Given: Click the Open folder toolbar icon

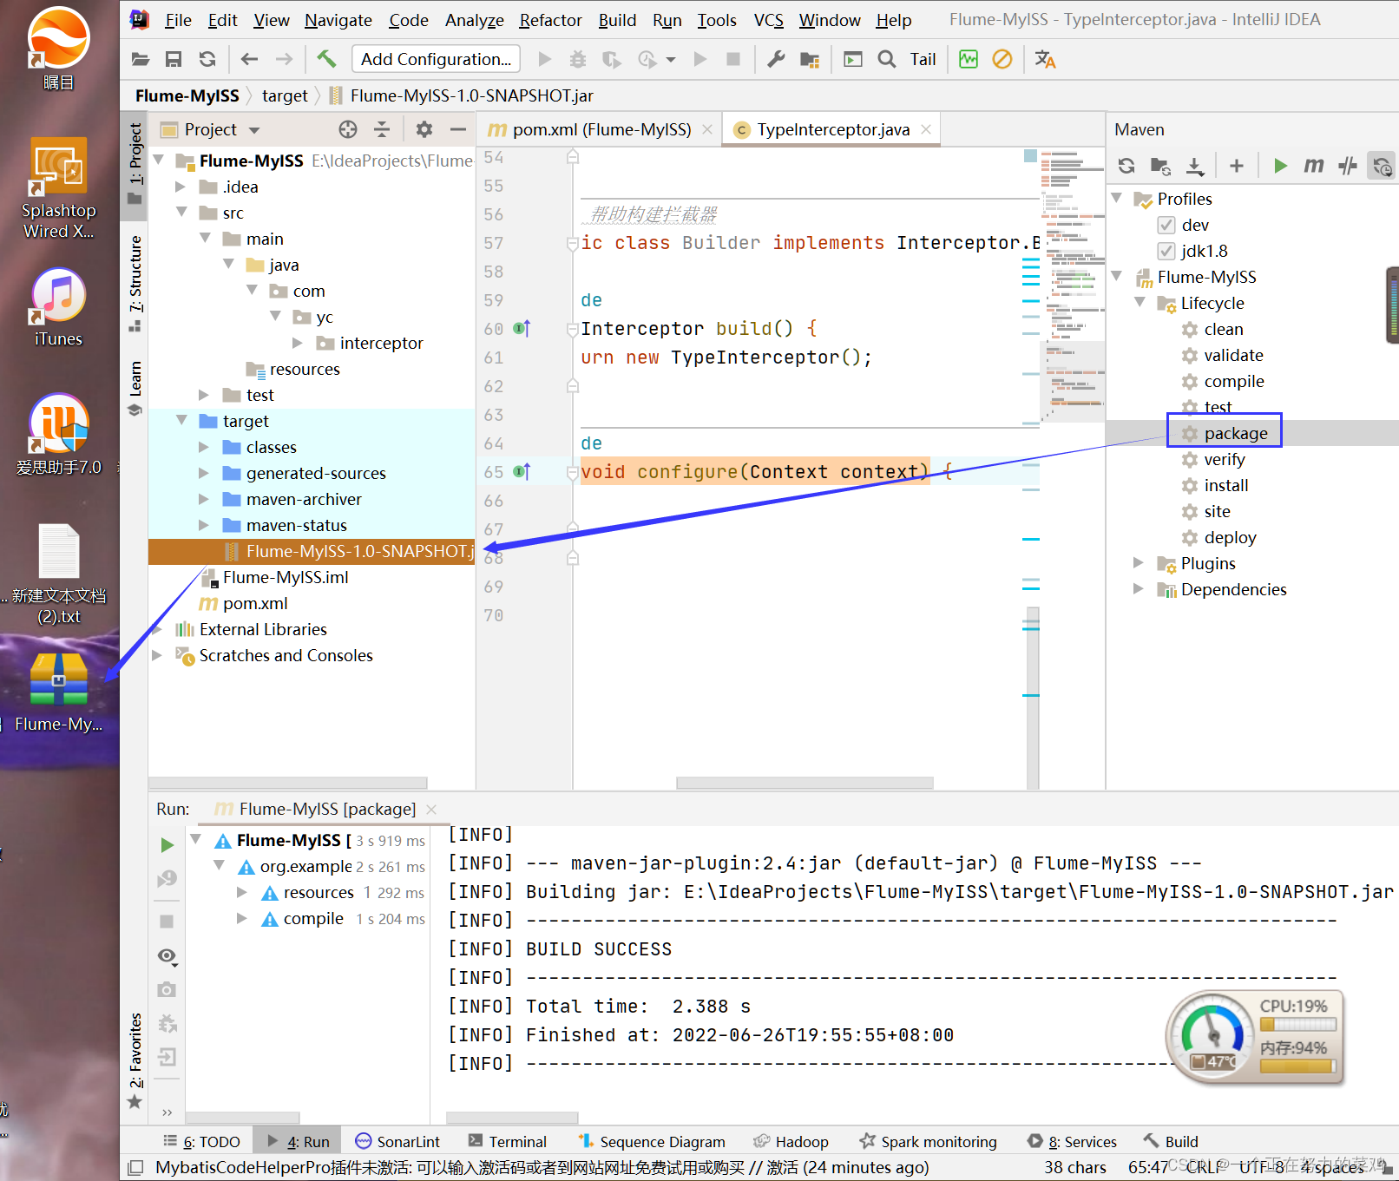Looking at the screenshot, I should tap(140, 59).
